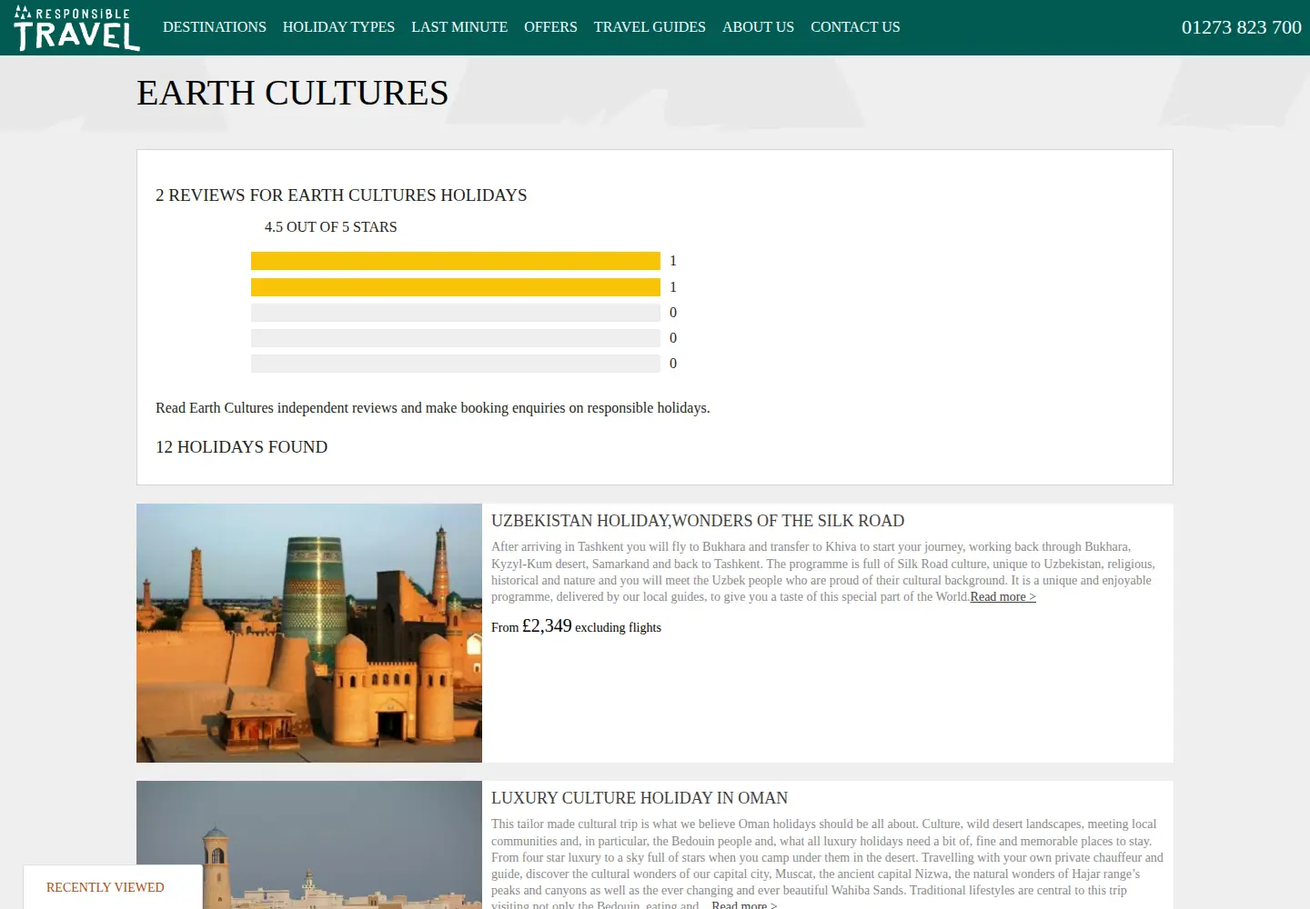Screen dimensions: 1310x909
Task: Go to the Contact Us page
Action: tap(855, 27)
